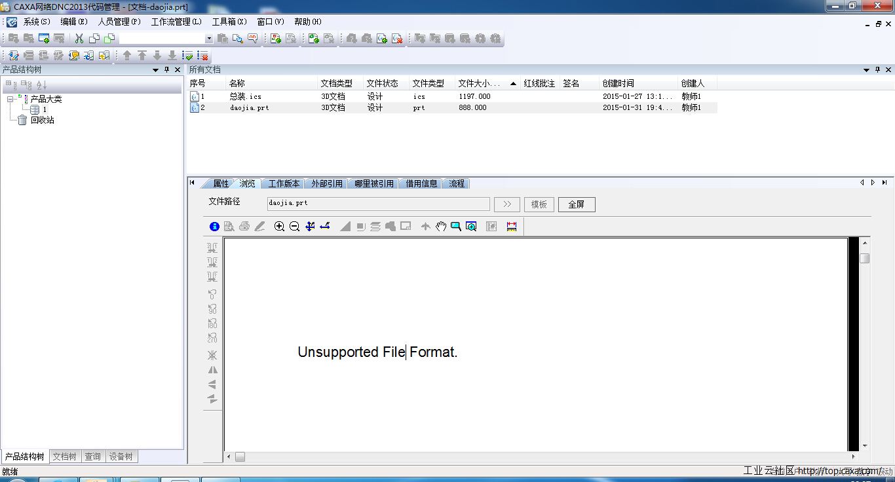Click the rotate 90 degrees icon
This screenshot has height=482, width=895.
click(212, 309)
